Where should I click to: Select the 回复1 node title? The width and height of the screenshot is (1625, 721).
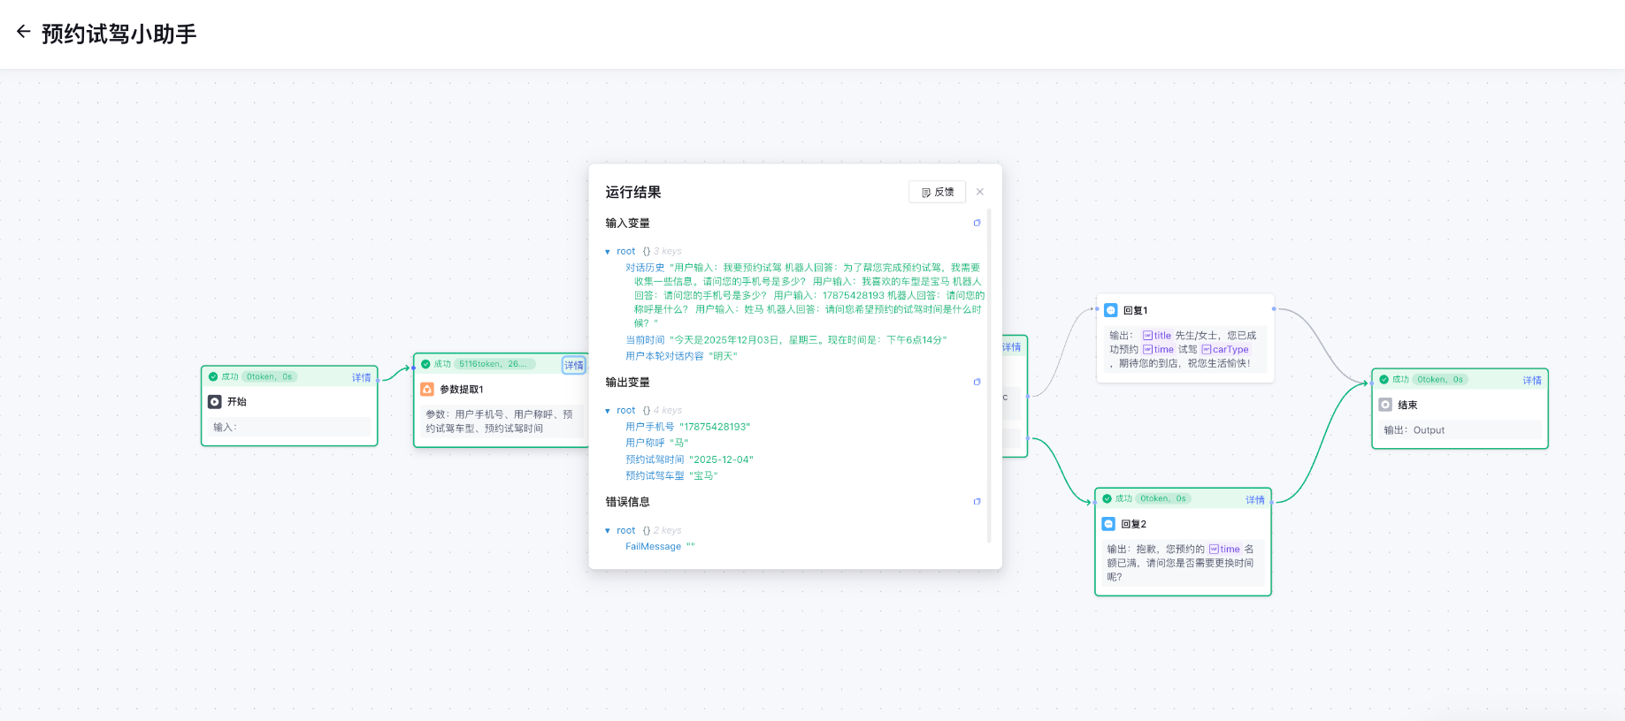click(1136, 311)
